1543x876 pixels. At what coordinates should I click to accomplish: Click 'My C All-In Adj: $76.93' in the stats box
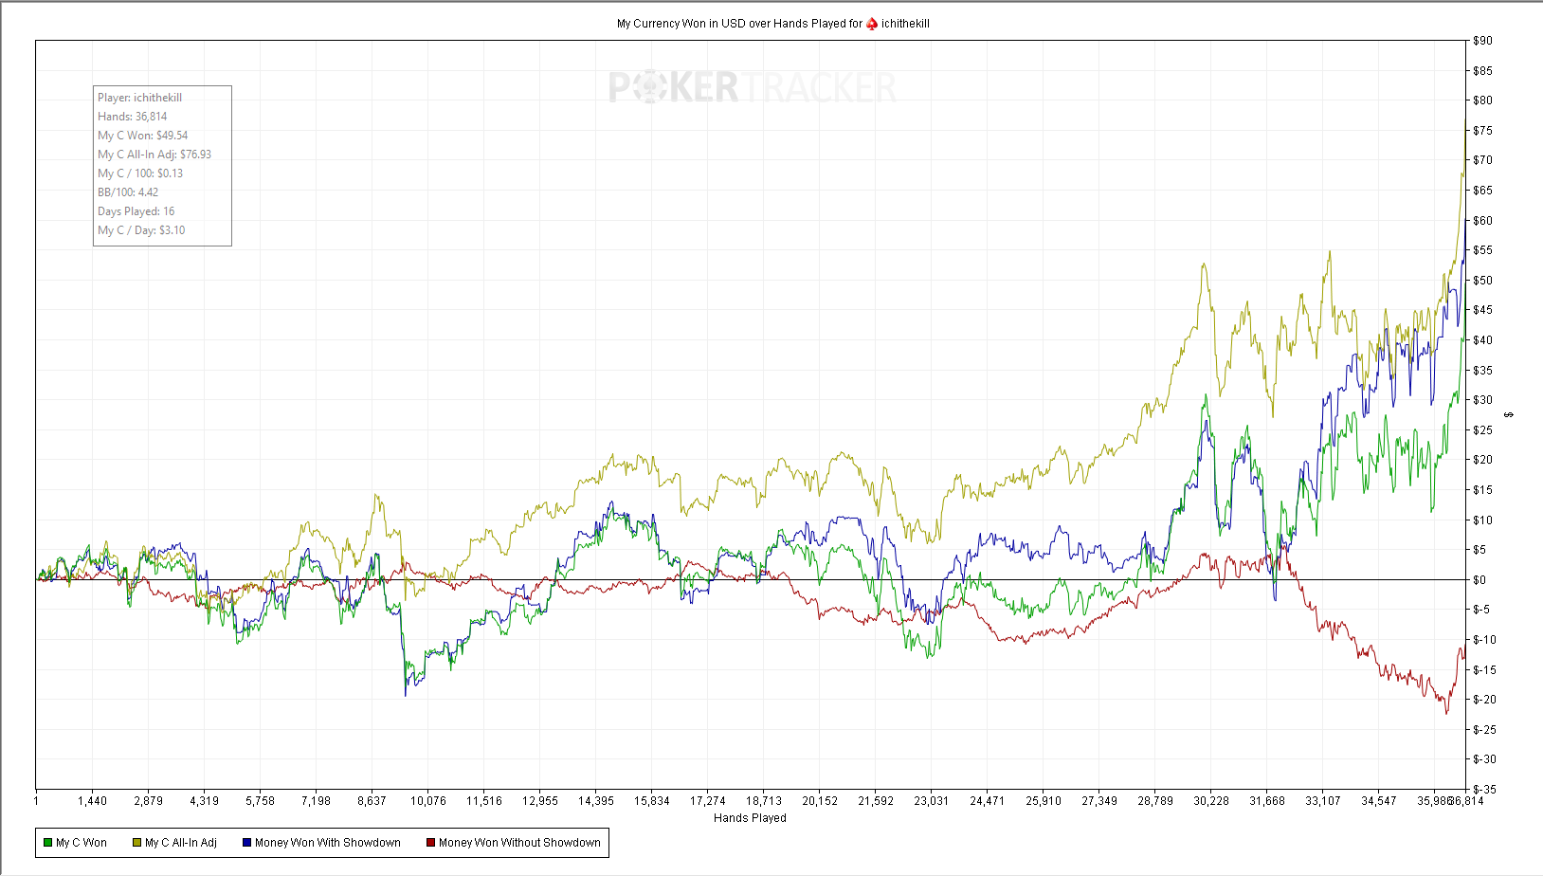pos(154,155)
